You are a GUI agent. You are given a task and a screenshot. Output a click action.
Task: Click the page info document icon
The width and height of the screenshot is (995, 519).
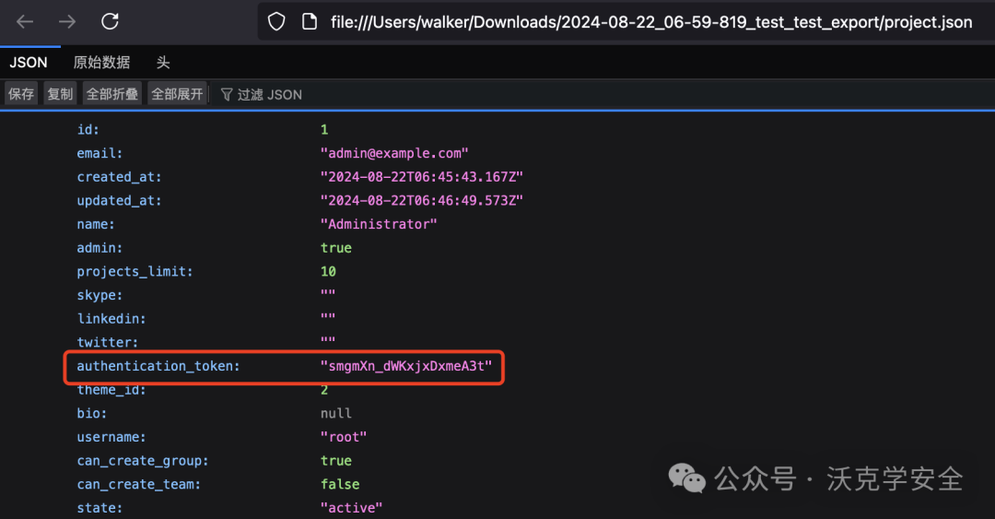(x=309, y=21)
